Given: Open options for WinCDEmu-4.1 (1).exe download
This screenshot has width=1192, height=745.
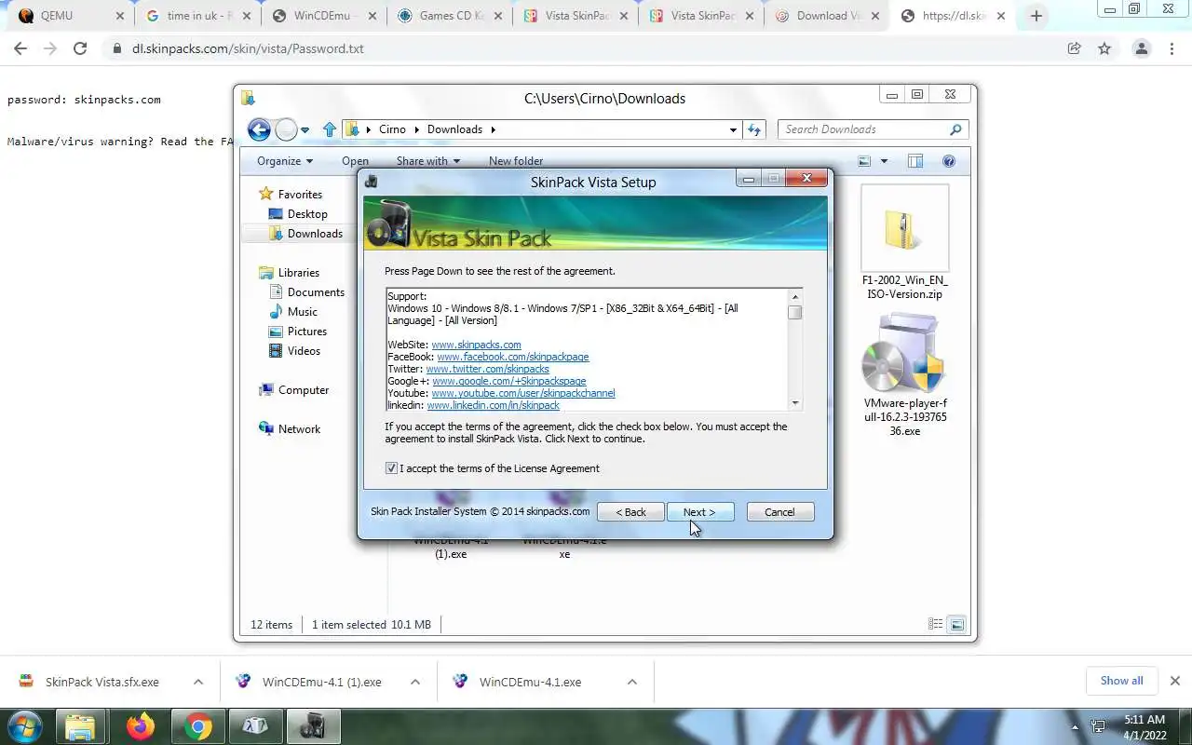Looking at the screenshot, I should click(x=415, y=682).
